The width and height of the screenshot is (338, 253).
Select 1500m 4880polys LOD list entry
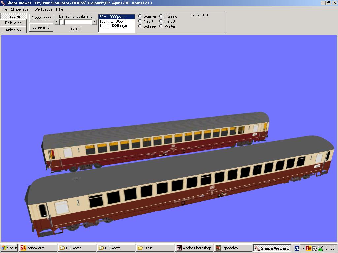tap(113, 26)
